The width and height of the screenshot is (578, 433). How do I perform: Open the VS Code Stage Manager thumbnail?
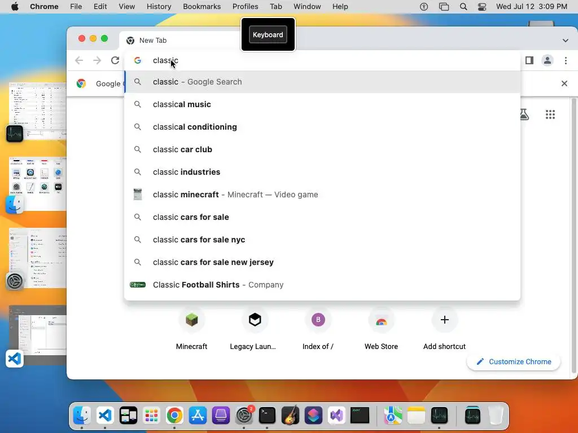pyautogui.click(x=38, y=335)
